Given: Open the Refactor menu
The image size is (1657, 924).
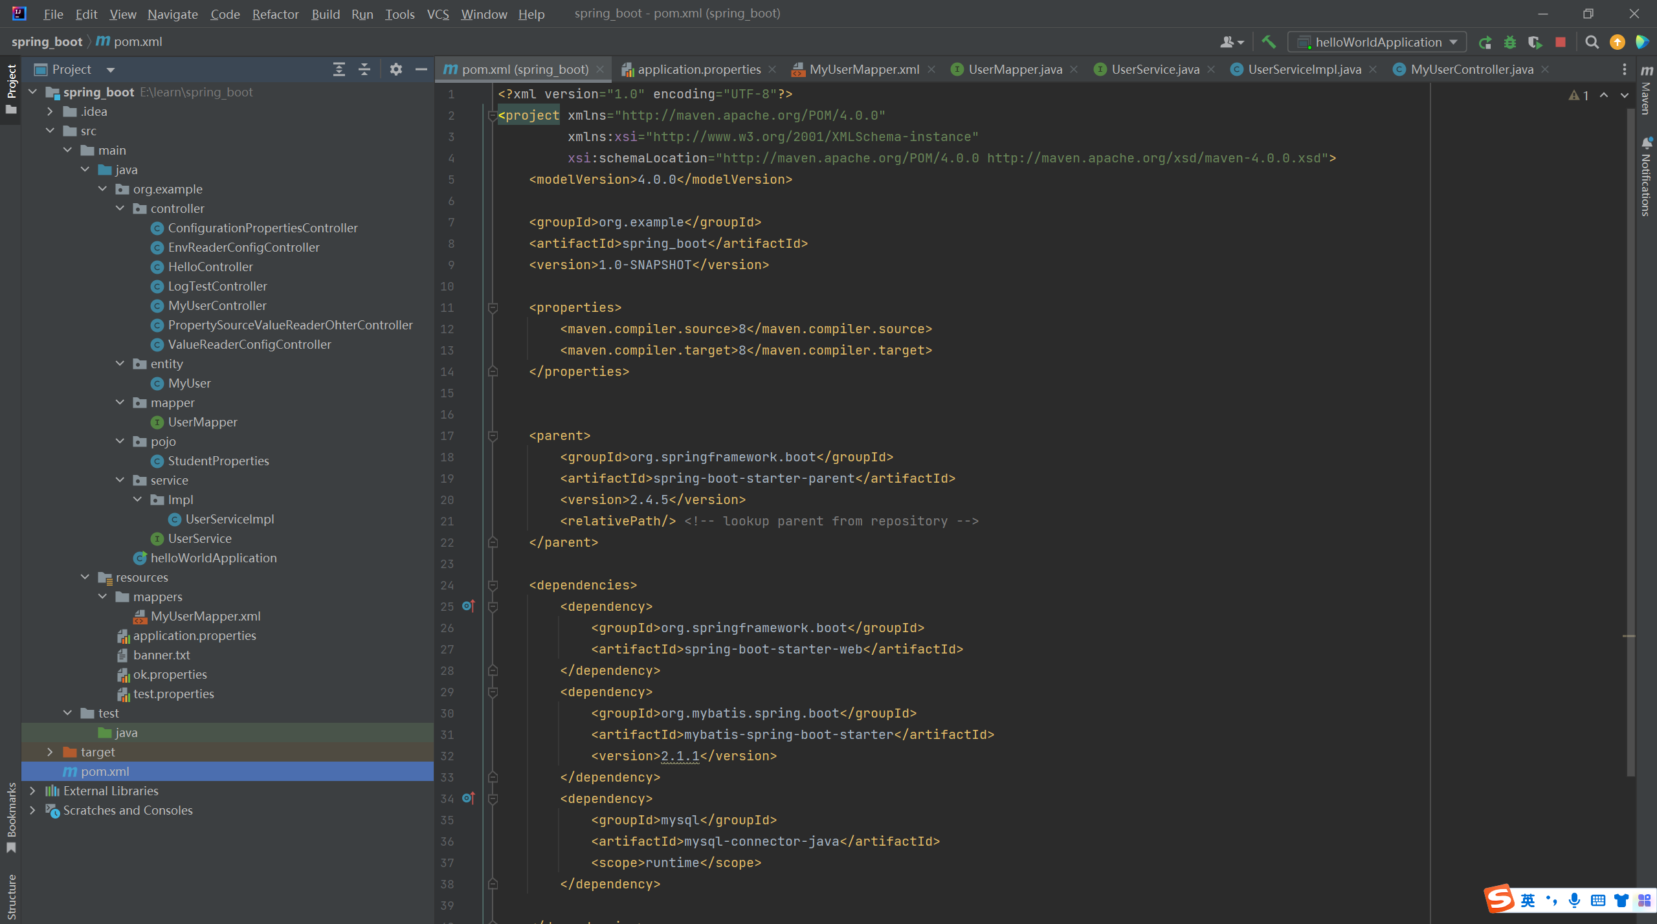Looking at the screenshot, I should pos(275,14).
